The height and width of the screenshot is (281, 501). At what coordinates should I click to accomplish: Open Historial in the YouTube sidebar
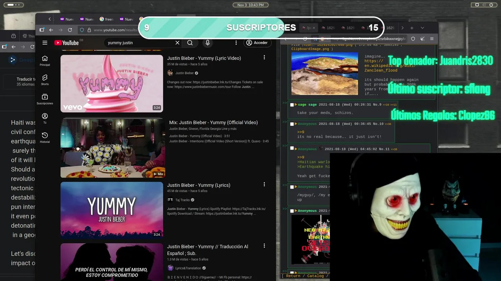coord(45,137)
